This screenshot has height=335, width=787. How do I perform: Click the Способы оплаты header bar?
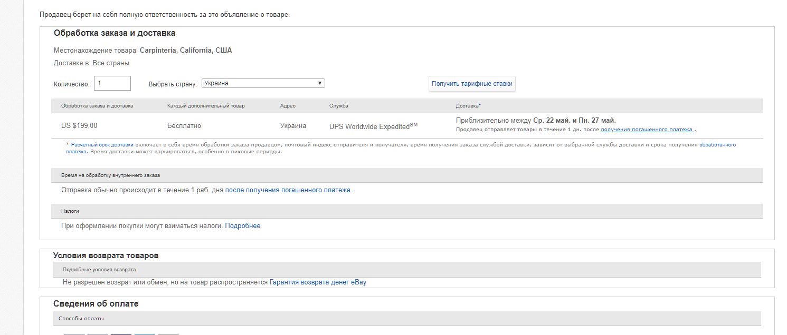81,319
